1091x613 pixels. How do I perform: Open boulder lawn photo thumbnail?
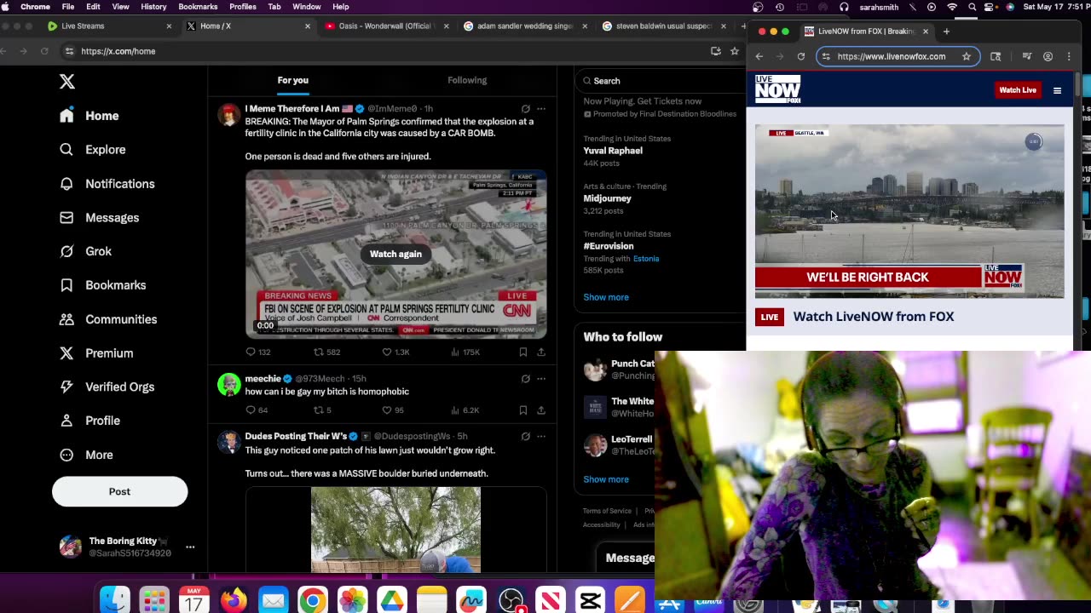pyautogui.click(x=395, y=530)
